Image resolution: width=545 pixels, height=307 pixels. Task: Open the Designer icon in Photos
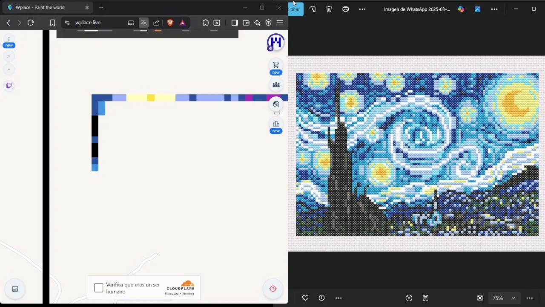pyautogui.click(x=478, y=9)
